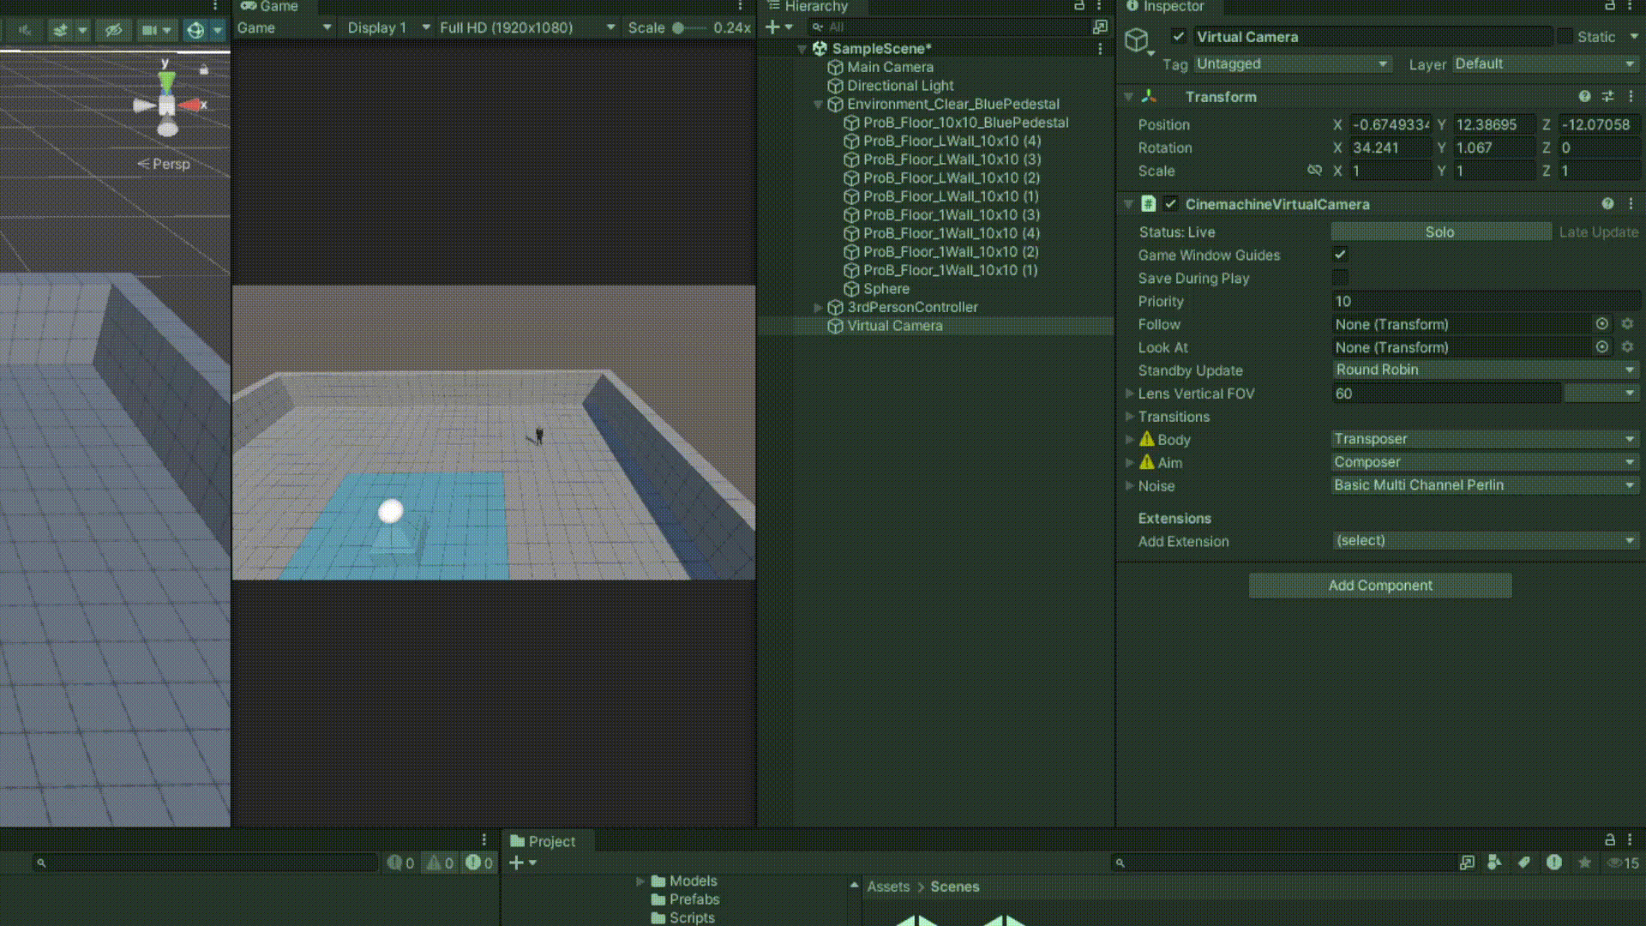The height and width of the screenshot is (926, 1646).
Task: Click the scene camera settings icon
Action: point(149,30)
